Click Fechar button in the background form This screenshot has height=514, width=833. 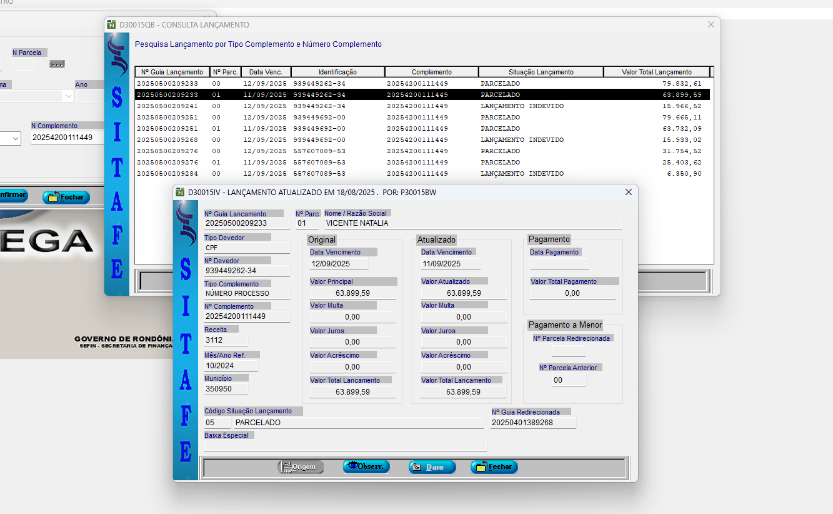click(66, 197)
